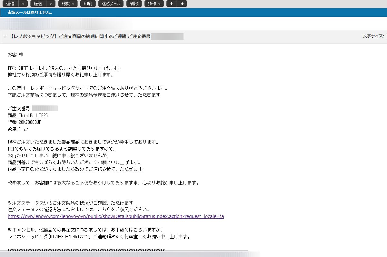This screenshot has width=387, height=257.
Task: Open the 操作 actions dropdown
Action: point(154,4)
